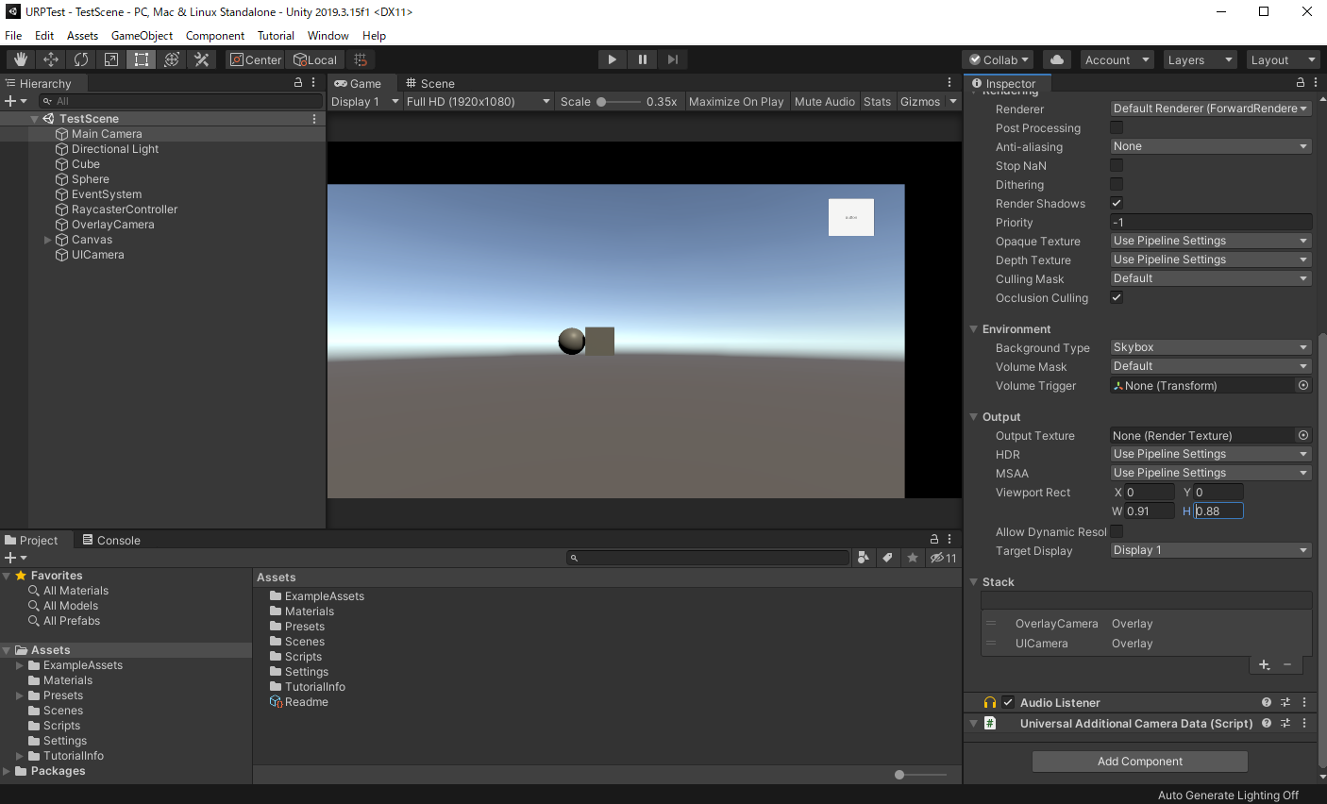Toggle pivot Center button

[255, 59]
